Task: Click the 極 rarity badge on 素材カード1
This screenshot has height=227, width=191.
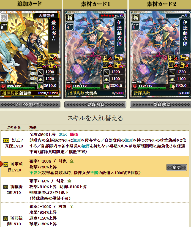Action: point(70,18)
